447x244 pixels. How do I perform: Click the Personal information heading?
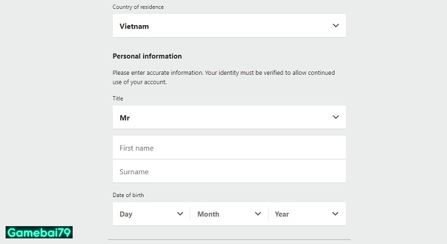[x=147, y=56]
